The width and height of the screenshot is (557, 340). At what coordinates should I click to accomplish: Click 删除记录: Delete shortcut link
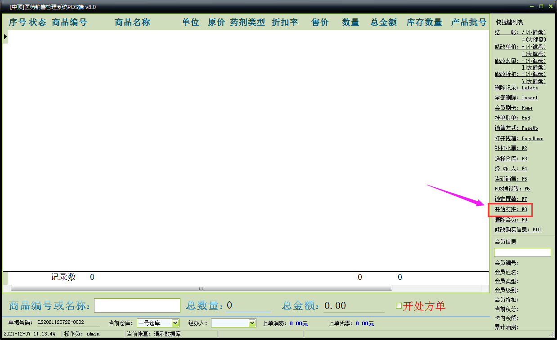point(516,88)
